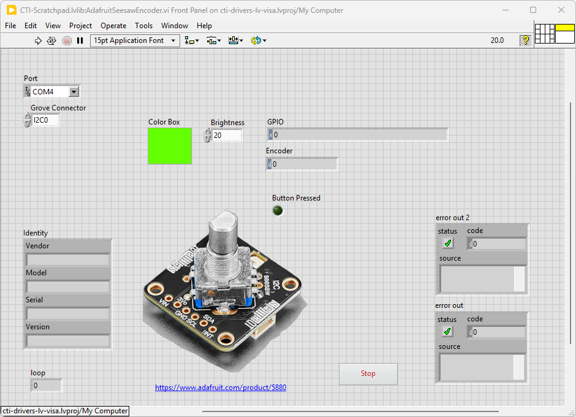The width and height of the screenshot is (576, 417).
Task: Open the 15pt Application Font dropdown
Action: [x=134, y=40]
